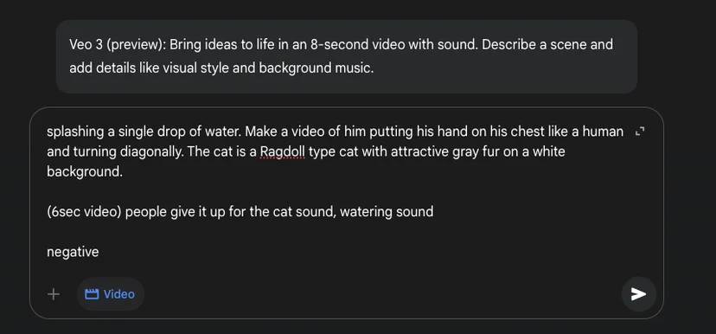Click the plus icon to add attachment
The image size is (716, 334).
point(54,294)
